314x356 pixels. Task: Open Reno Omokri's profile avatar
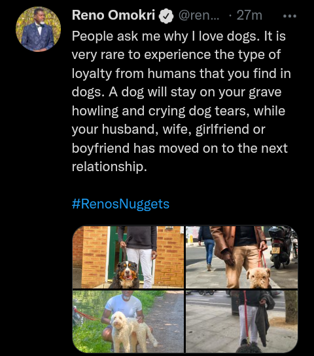click(x=38, y=30)
